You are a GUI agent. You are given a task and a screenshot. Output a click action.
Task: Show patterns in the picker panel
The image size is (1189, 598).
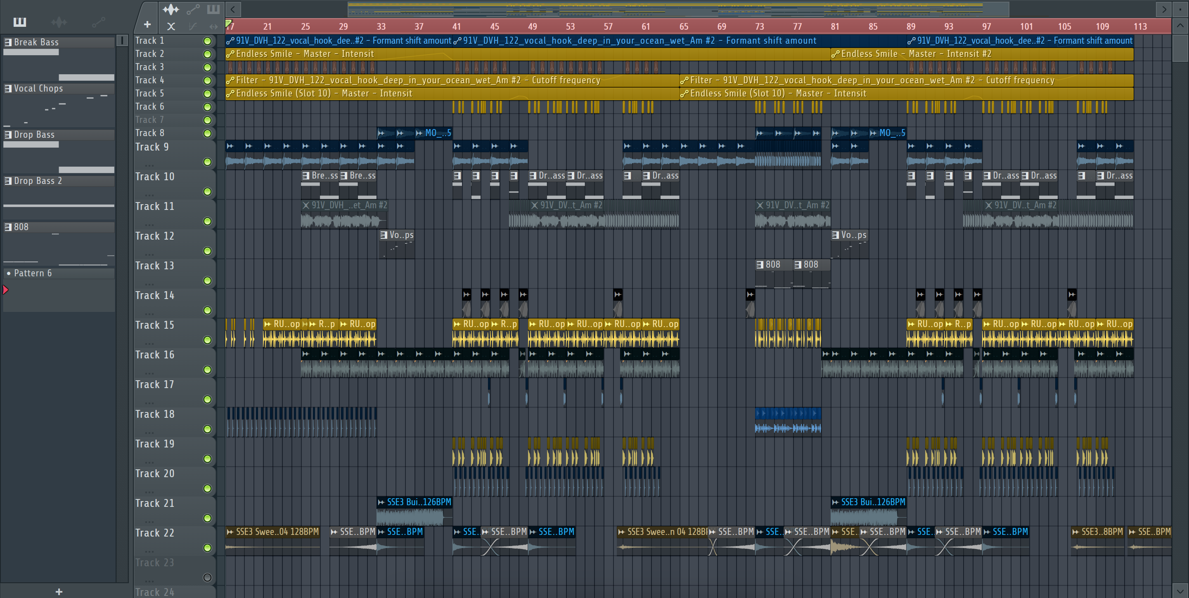(x=19, y=22)
